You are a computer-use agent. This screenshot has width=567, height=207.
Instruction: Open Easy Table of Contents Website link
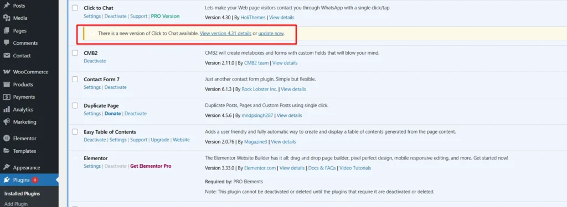click(x=181, y=140)
